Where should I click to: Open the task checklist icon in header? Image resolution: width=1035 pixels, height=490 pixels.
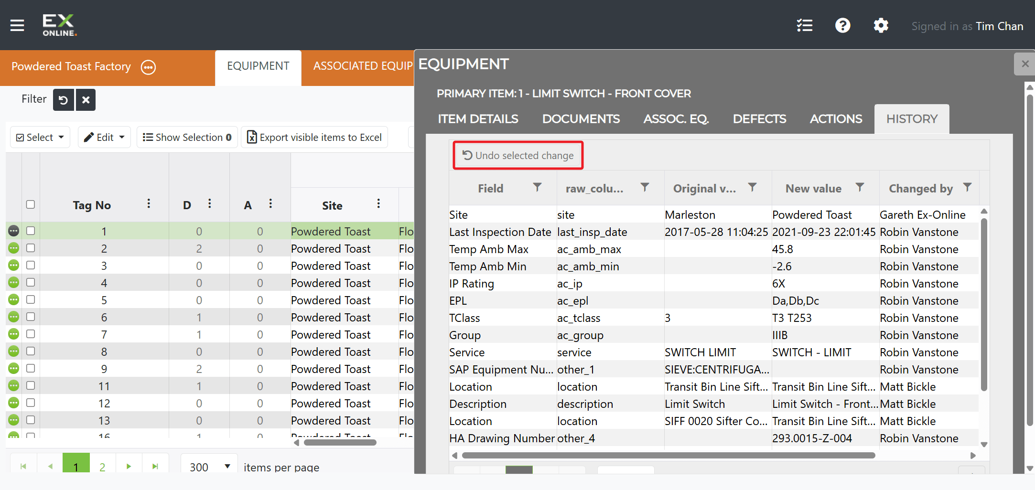[x=805, y=25]
